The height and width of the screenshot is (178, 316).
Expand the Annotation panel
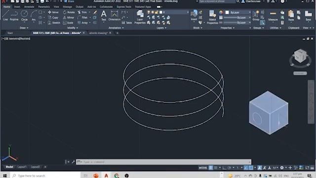tap(116, 28)
